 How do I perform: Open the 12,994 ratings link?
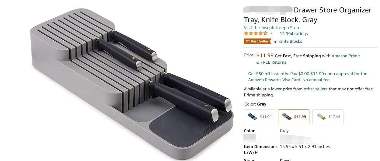tap(294, 34)
